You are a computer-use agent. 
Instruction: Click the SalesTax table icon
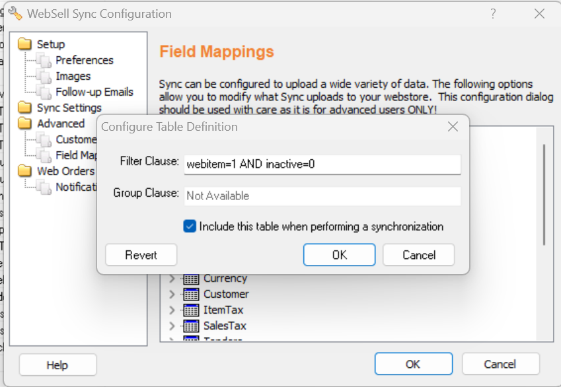[191, 326]
